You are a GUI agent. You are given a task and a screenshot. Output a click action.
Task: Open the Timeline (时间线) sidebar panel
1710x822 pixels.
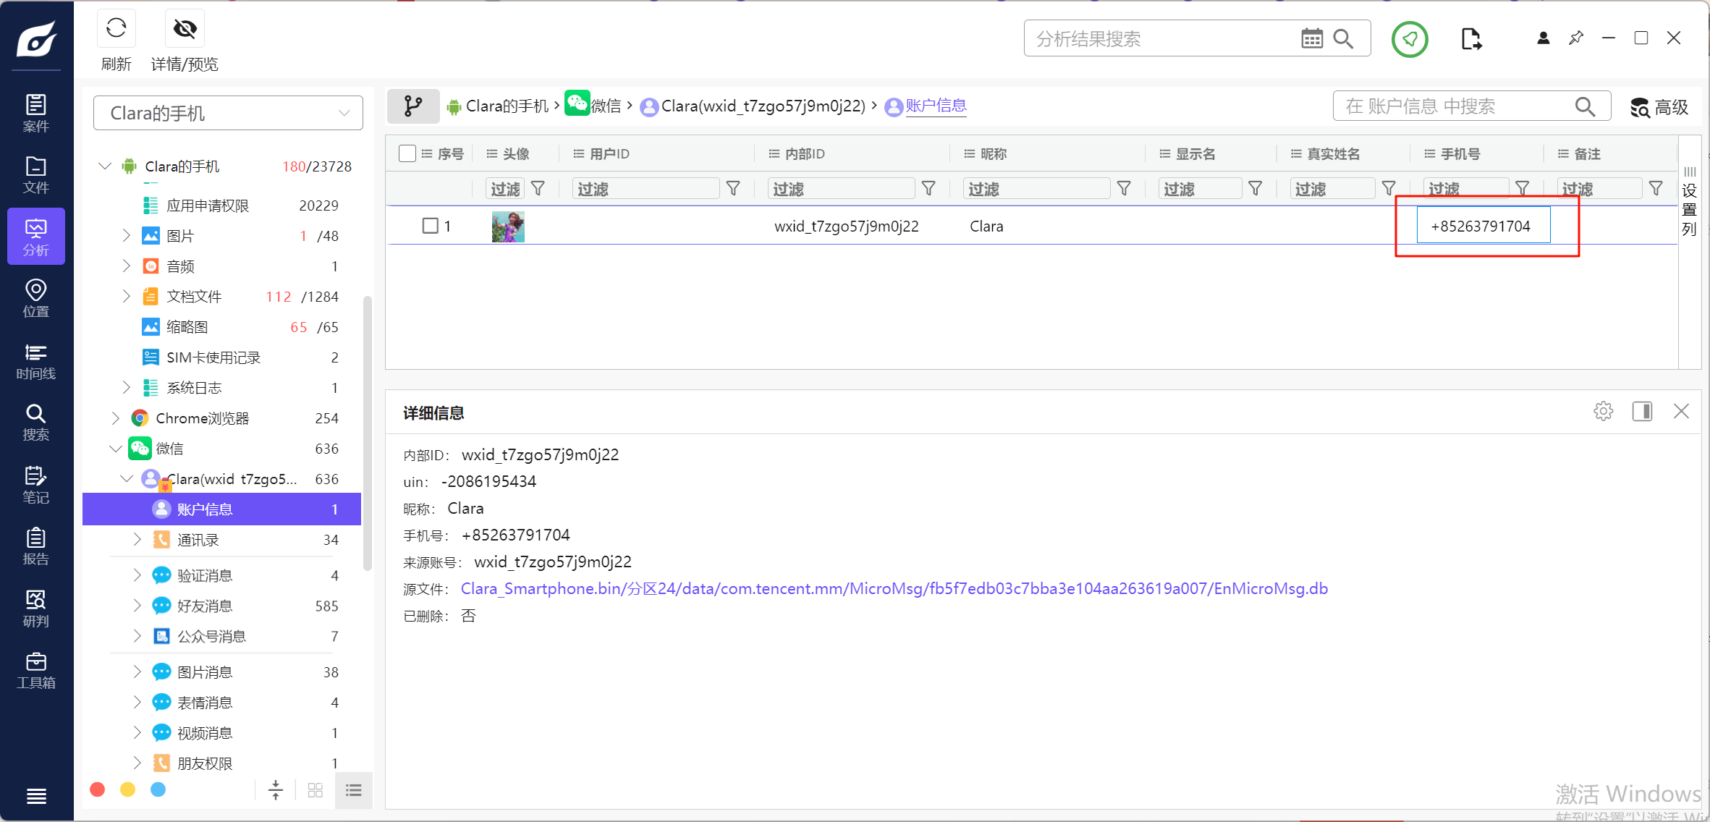point(35,360)
